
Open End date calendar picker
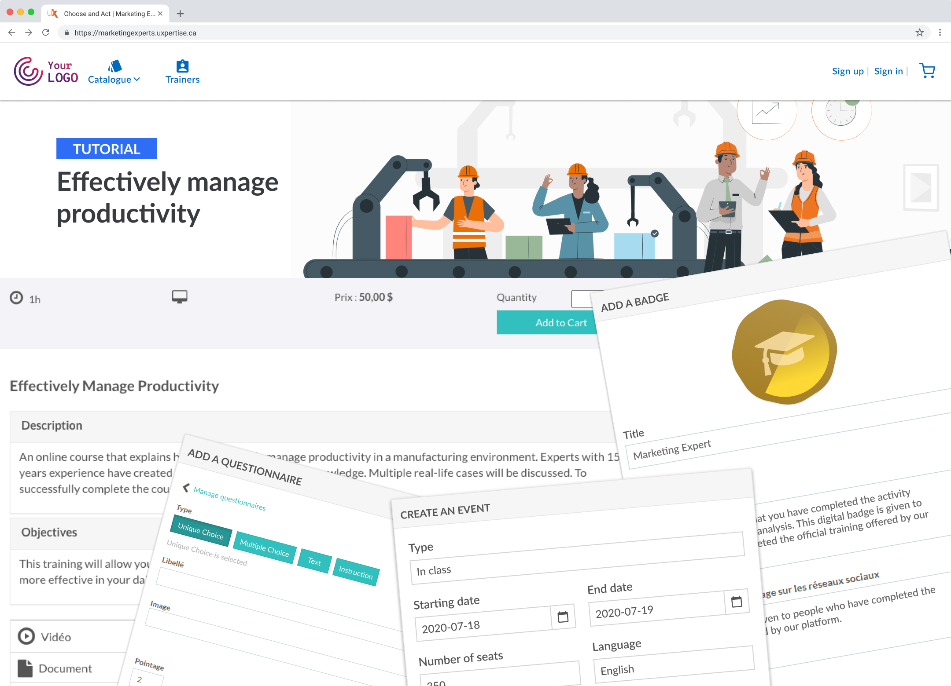(x=736, y=602)
